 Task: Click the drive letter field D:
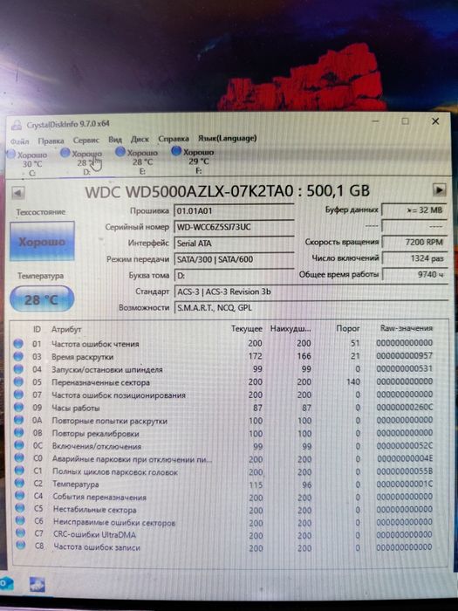234,276
